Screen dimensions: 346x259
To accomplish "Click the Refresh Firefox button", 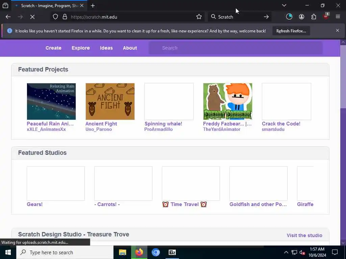I will (291, 31).
